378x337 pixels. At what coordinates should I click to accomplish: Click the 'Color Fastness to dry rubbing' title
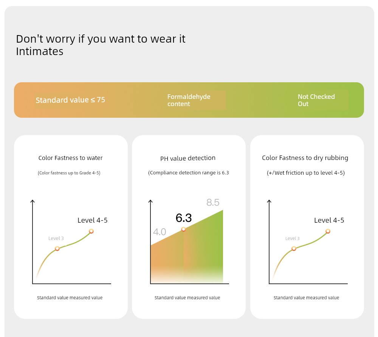tap(305, 158)
